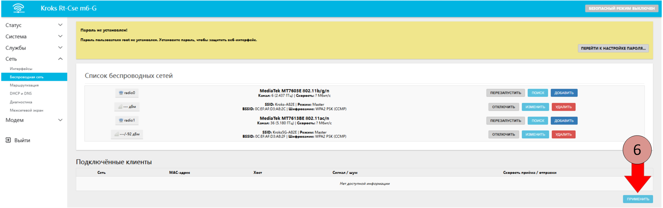Go to password setup via yellow banner button
Image resolution: width=663 pixels, height=208 pixels.
coord(613,48)
